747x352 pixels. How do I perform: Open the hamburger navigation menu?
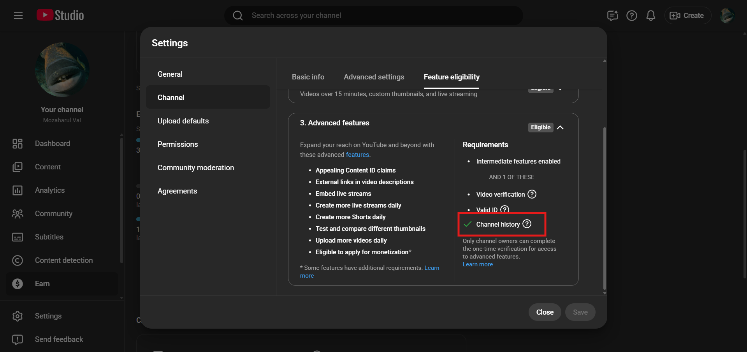pos(18,16)
